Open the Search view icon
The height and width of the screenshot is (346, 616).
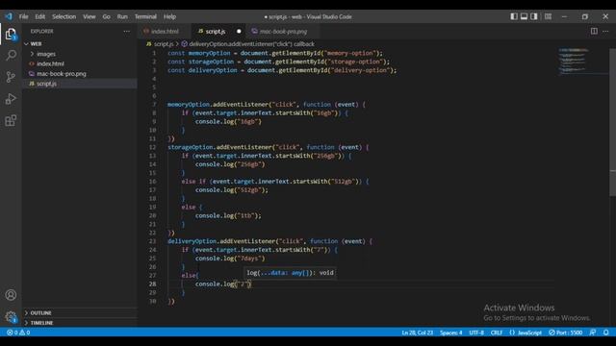pyautogui.click(x=11, y=55)
